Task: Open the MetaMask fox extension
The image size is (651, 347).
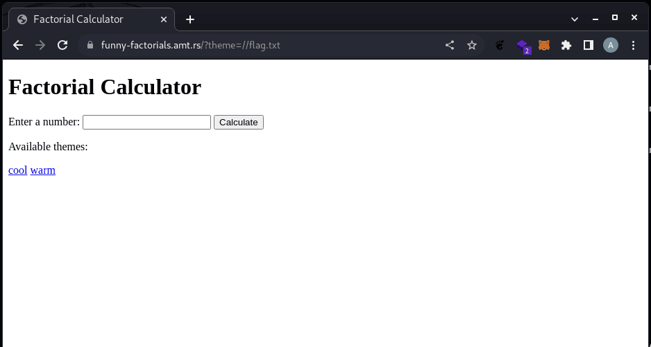Action: pos(544,45)
